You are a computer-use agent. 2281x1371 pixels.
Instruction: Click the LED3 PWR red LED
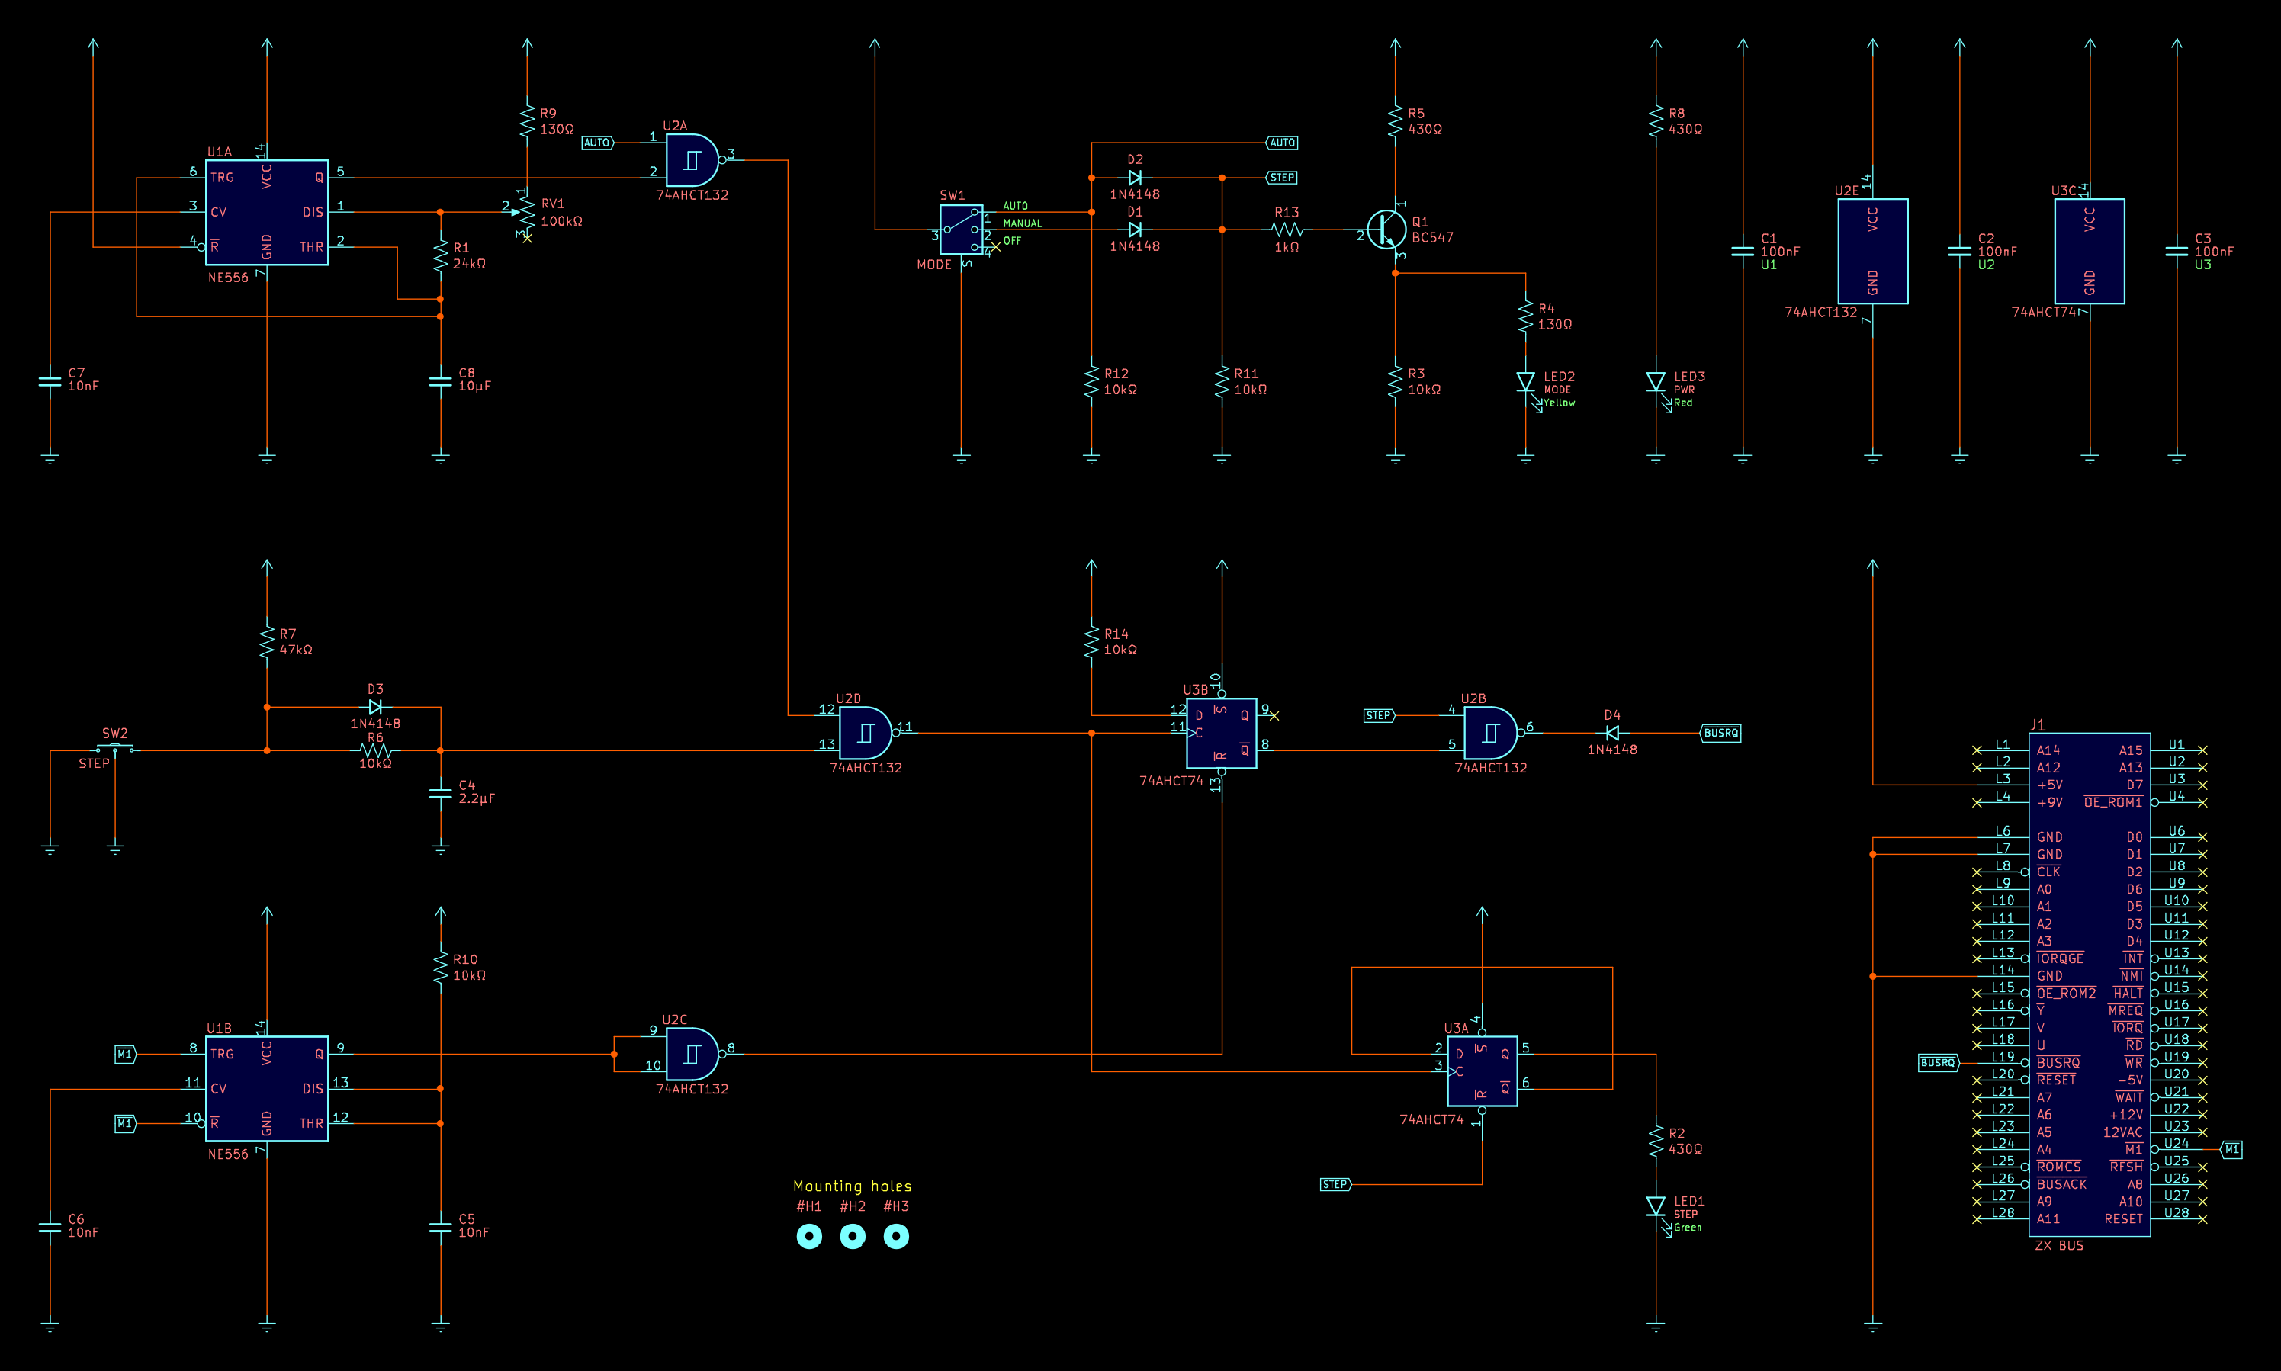tap(1656, 383)
